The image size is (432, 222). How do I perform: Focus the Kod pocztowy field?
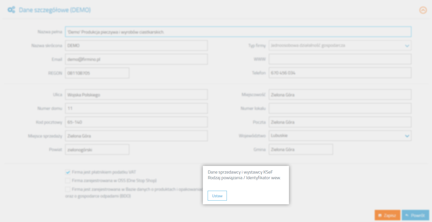tap(136, 122)
